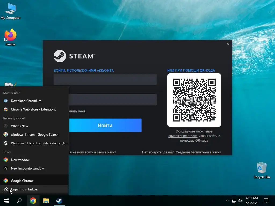The height and width of the screenshot is (206, 275).
Task: Click the Steam taskbar icon
Action: point(59,201)
